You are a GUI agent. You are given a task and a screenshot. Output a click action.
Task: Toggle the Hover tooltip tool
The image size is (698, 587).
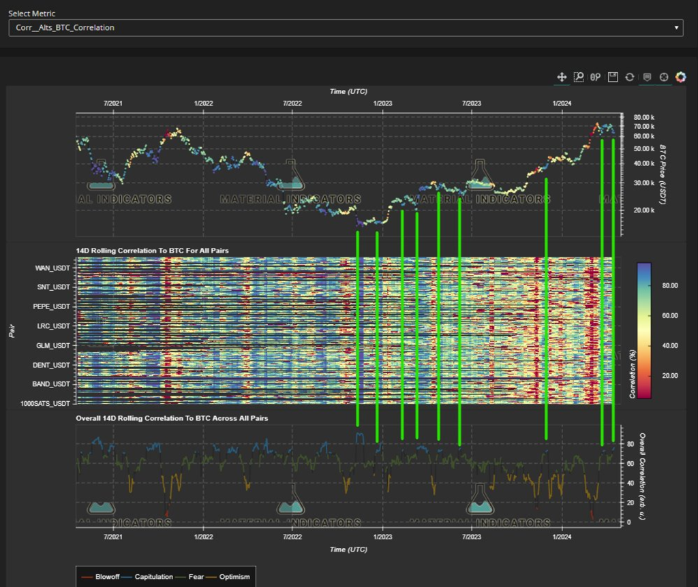point(646,77)
